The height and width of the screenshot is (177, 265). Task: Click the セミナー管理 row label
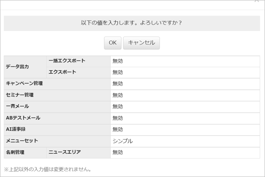pos(20,95)
